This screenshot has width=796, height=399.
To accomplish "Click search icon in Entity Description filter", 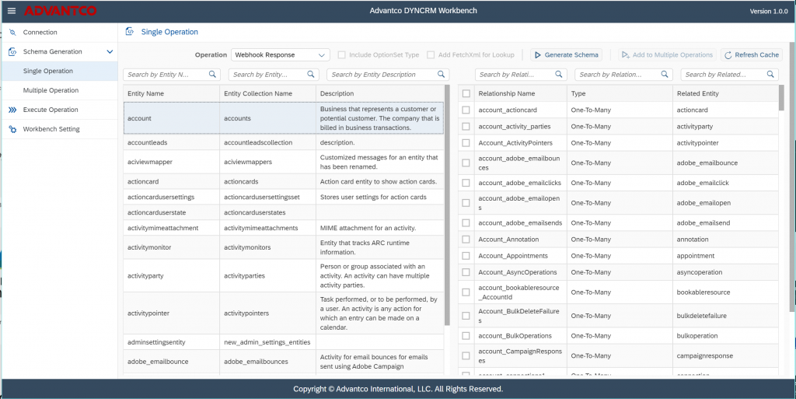I will pyautogui.click(x=442, y=74).
